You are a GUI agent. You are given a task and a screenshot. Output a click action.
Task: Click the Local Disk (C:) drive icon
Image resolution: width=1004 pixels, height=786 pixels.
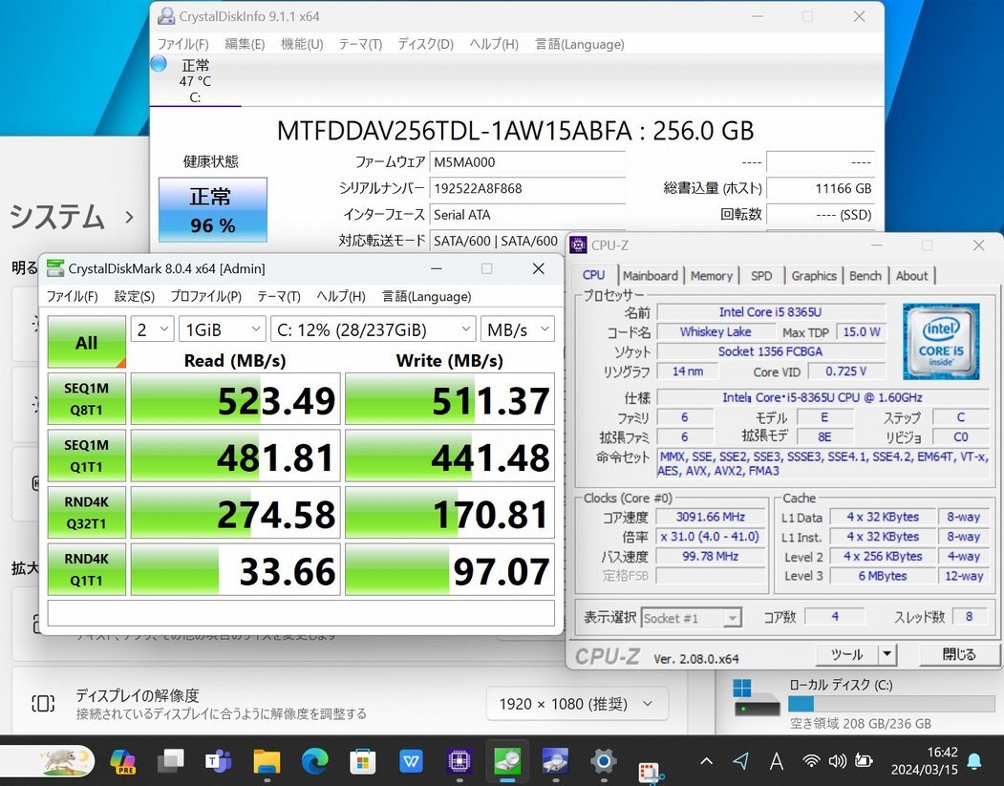pos(757,699)
